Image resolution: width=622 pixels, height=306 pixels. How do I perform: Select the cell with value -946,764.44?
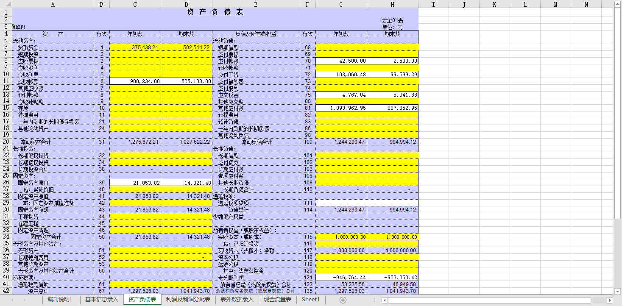coord(341,277)
